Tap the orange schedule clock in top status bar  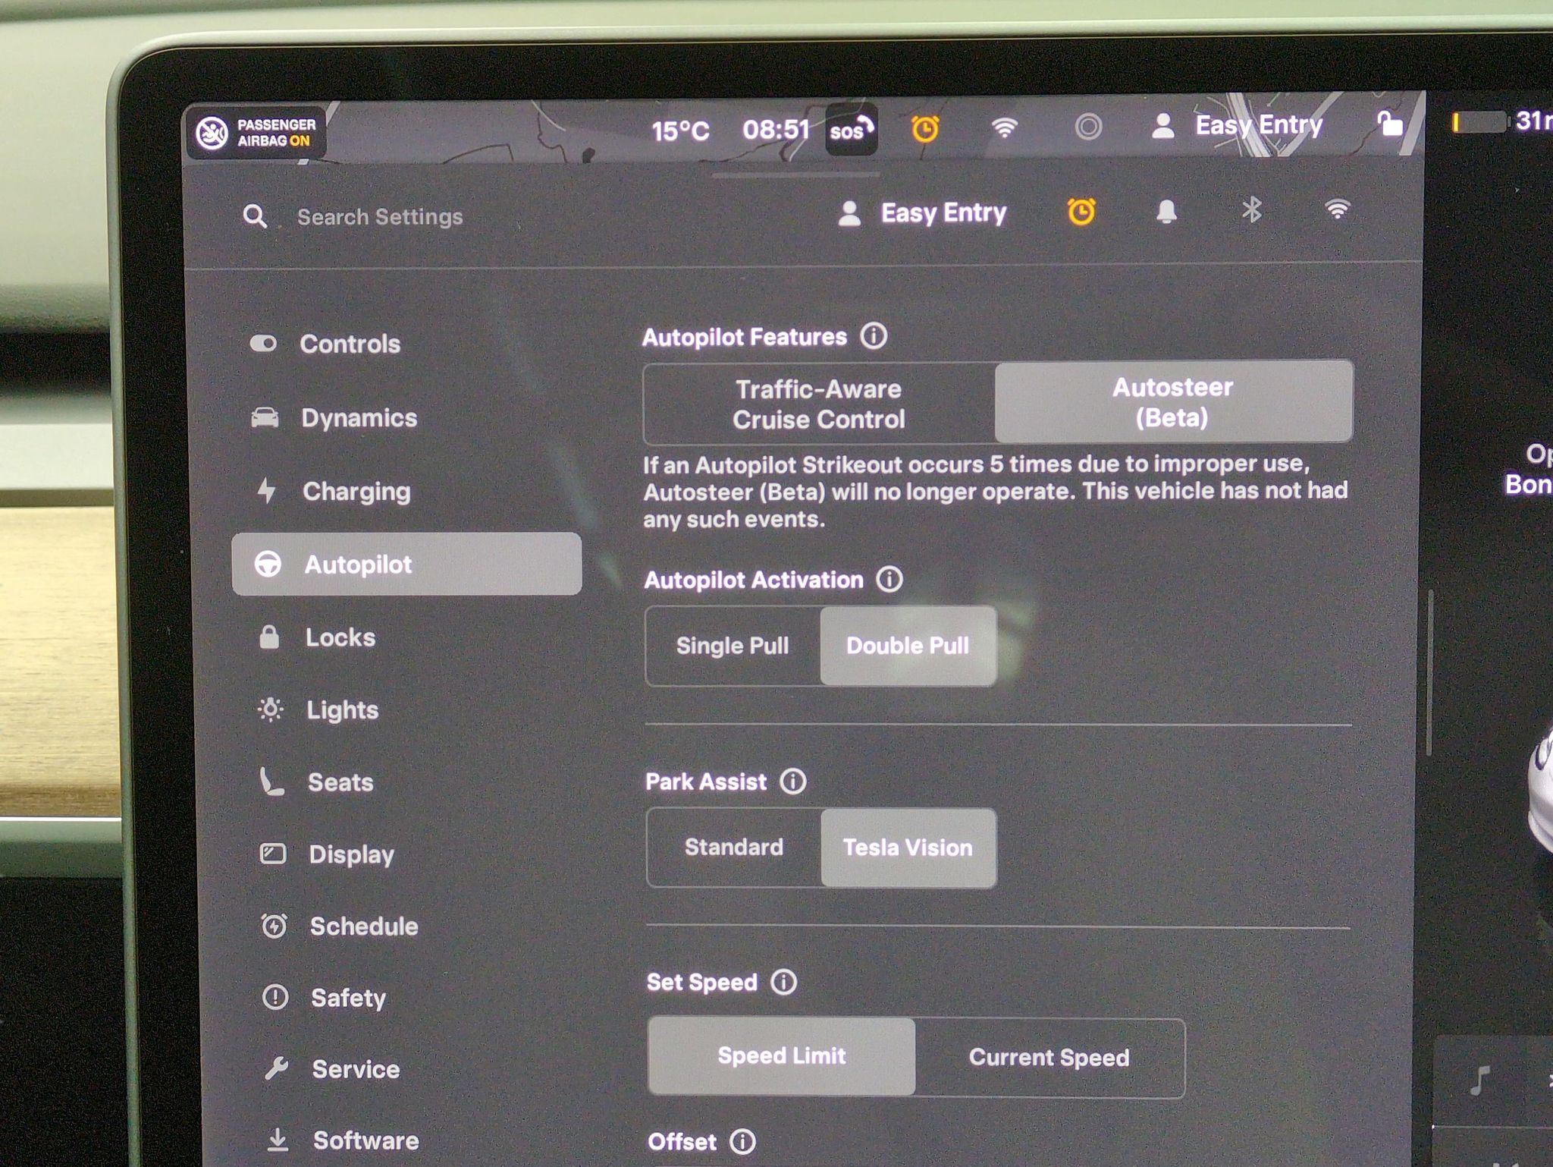coord(925,129)
